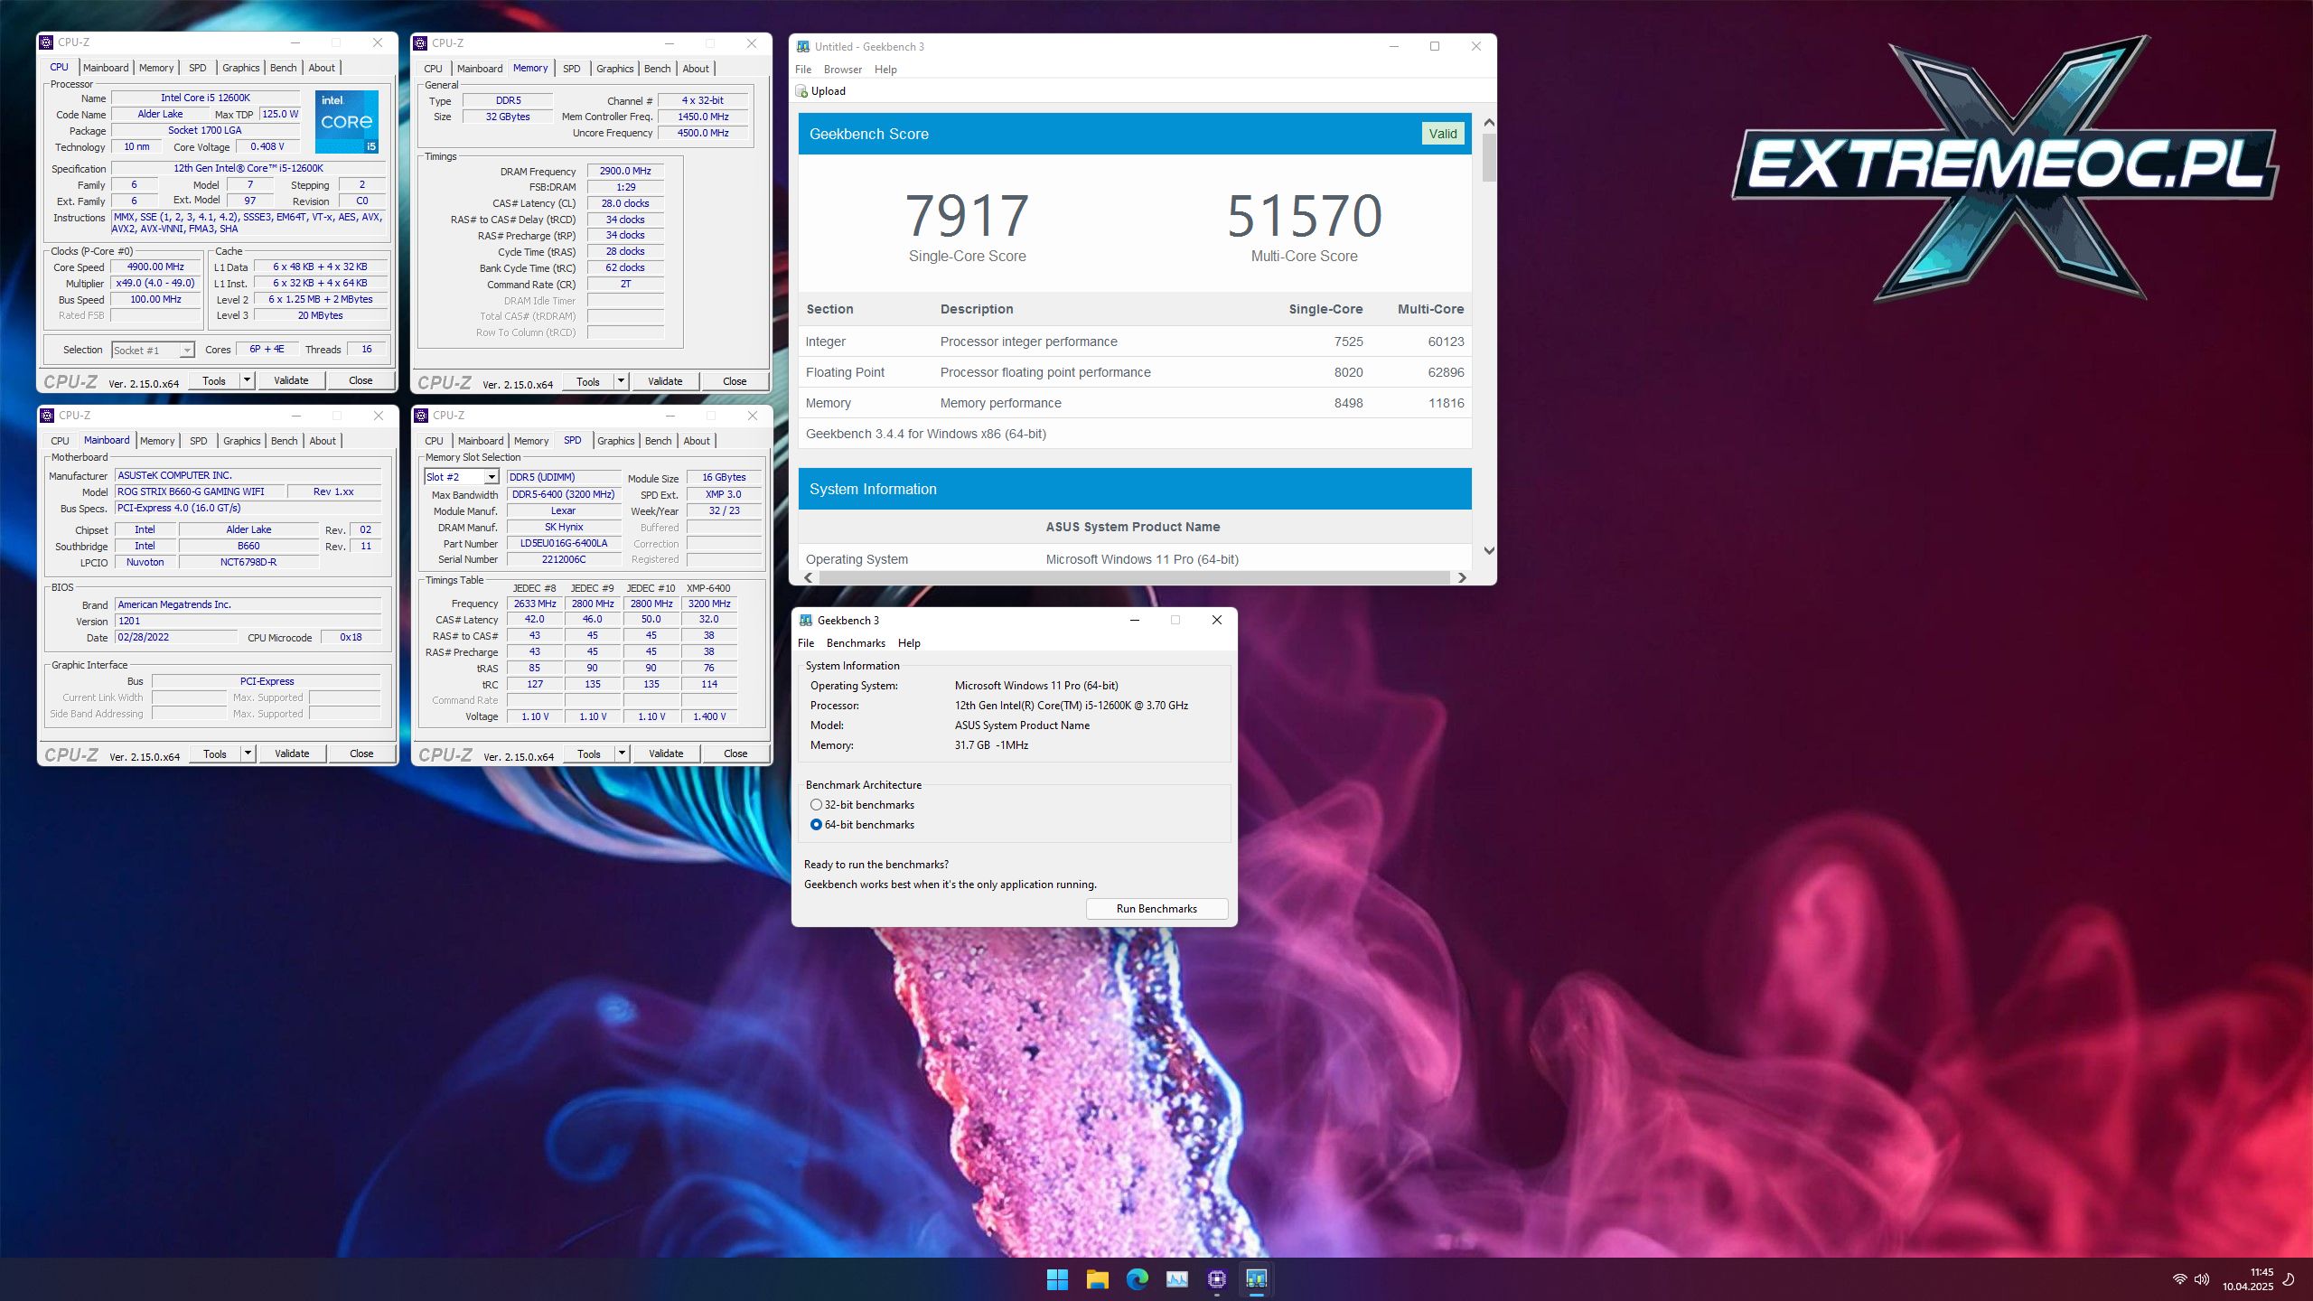Open Help menu in Geekbench results window
2313x1301 pixels.
tap(885, 70)
